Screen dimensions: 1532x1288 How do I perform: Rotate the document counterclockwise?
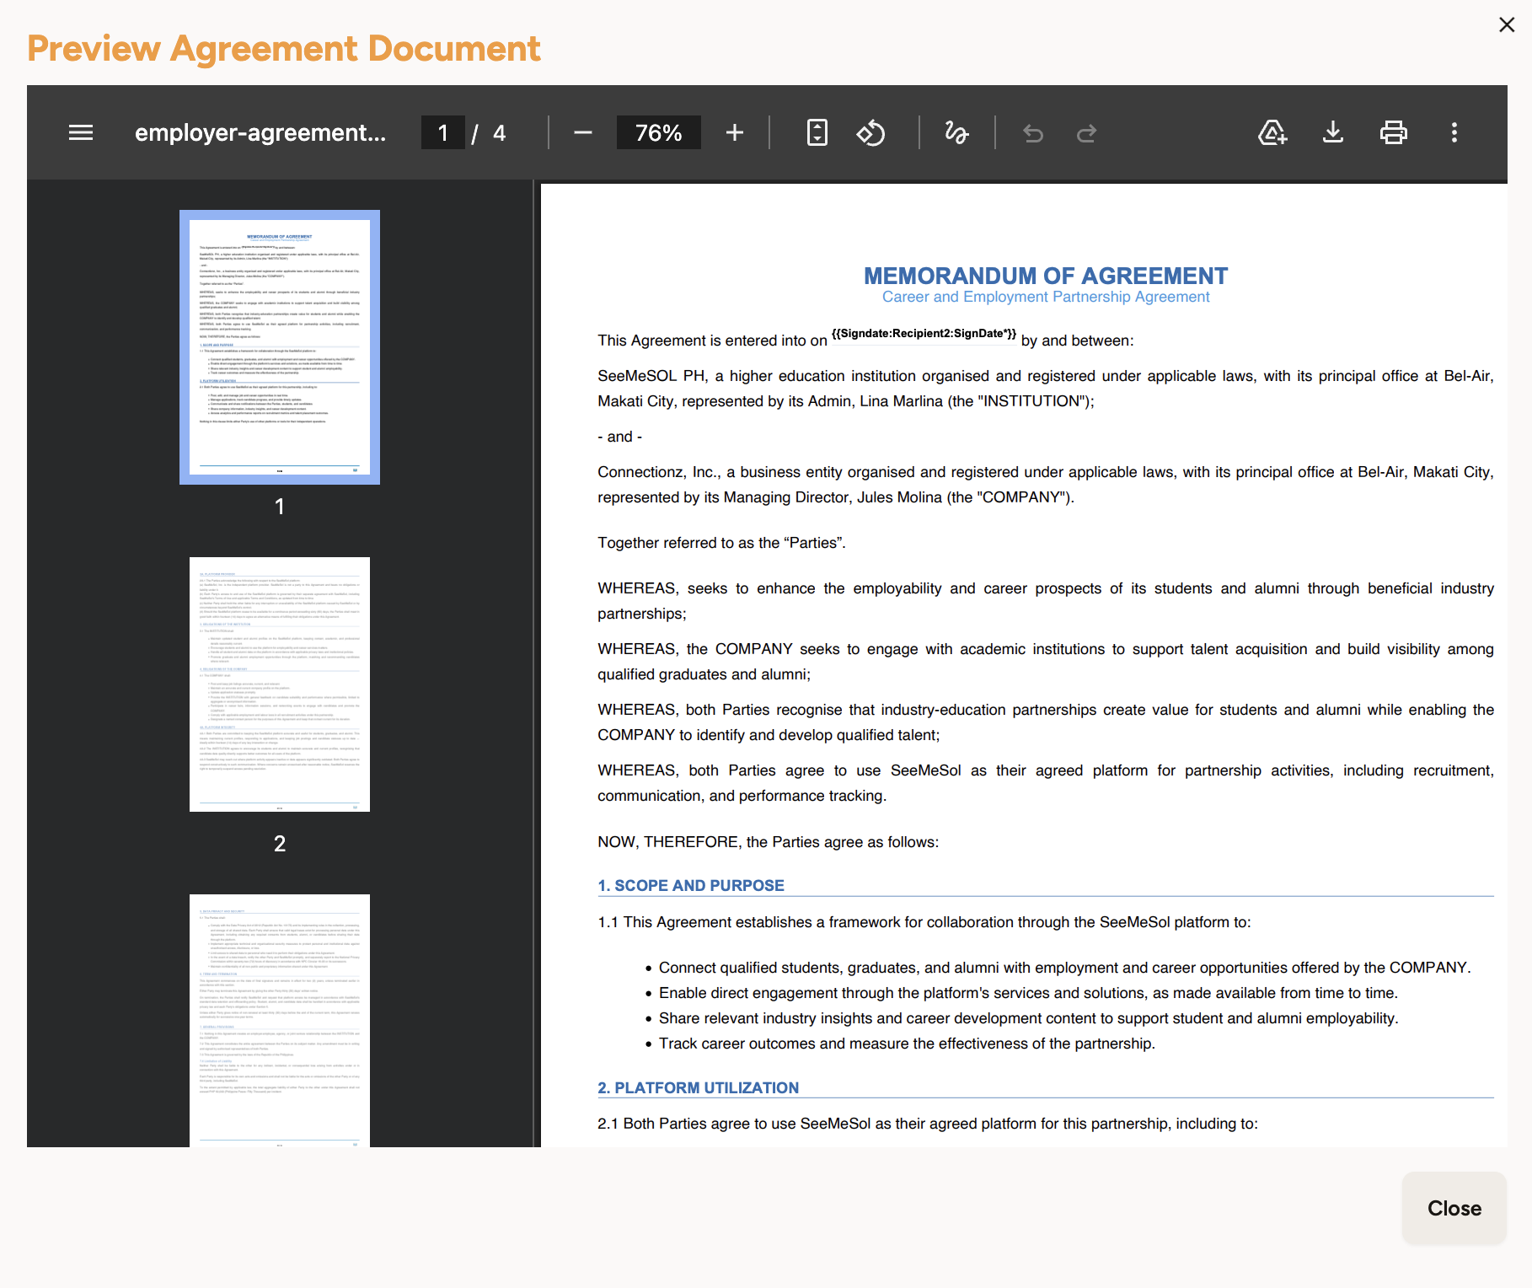(x=870, y=132)
